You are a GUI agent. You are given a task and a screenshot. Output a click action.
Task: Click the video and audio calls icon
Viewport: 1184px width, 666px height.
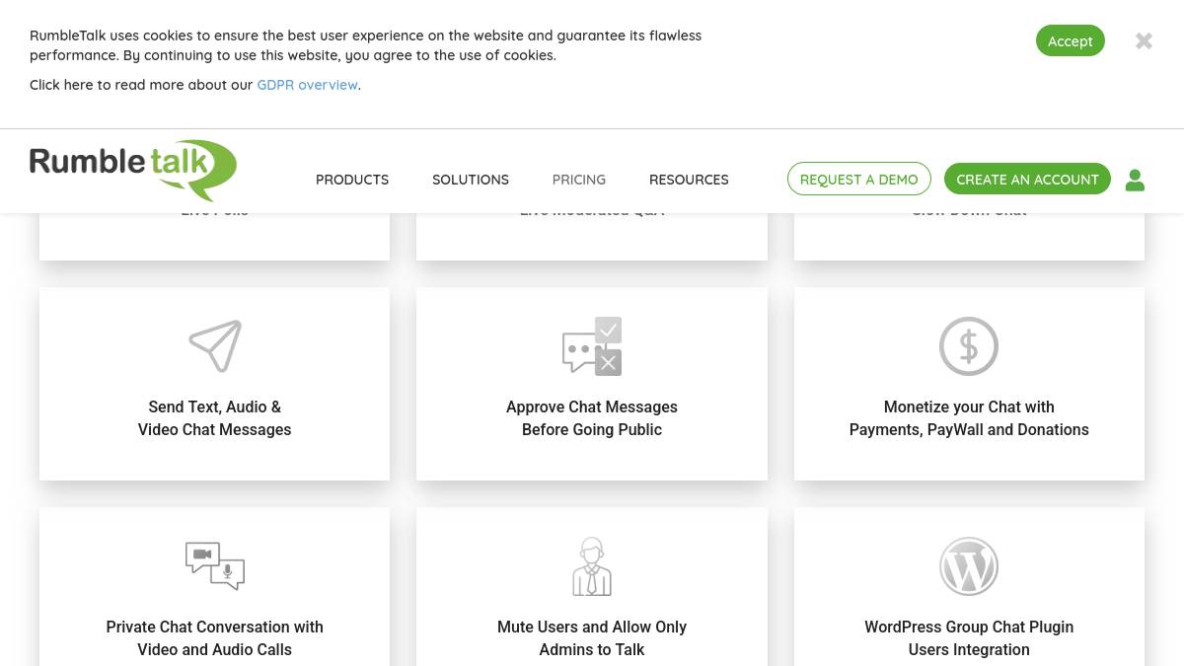click(215, 565)
